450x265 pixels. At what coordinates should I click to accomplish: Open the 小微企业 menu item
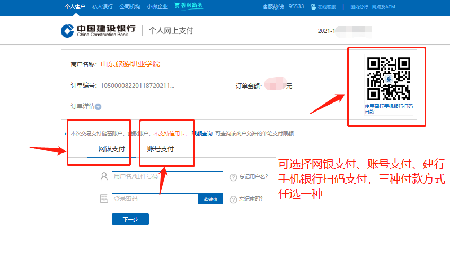click(157, 6)
